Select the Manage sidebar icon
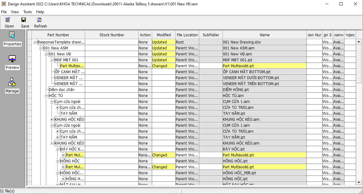The image size is (363, 194). coord(12,82)
